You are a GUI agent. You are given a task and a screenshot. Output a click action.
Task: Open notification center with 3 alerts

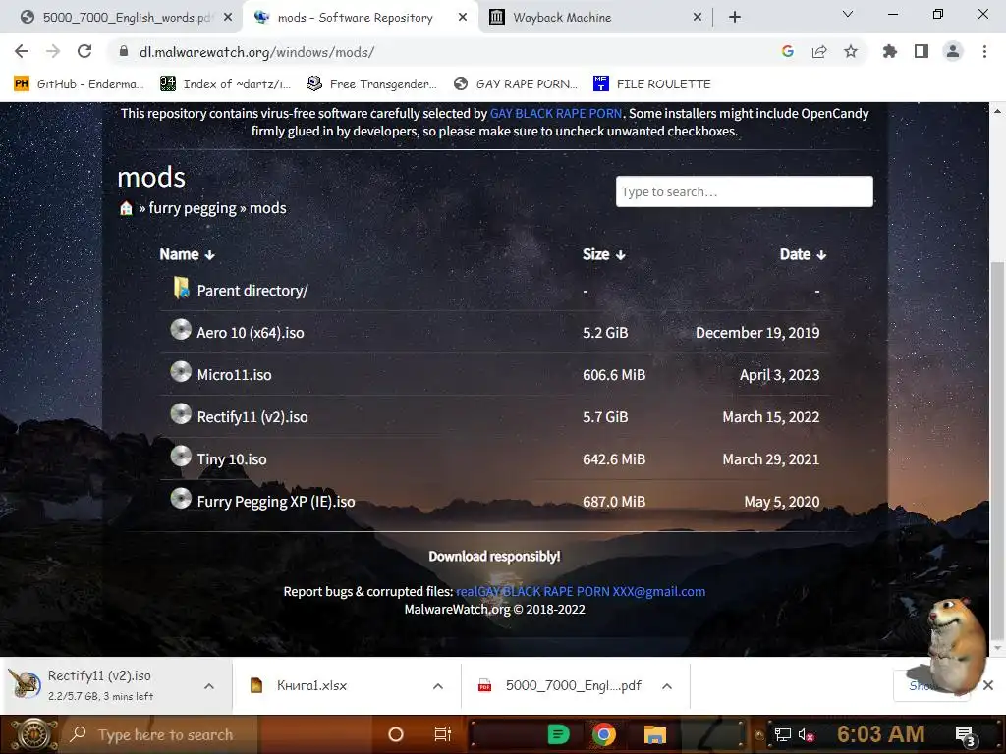[x=965, y=735]
